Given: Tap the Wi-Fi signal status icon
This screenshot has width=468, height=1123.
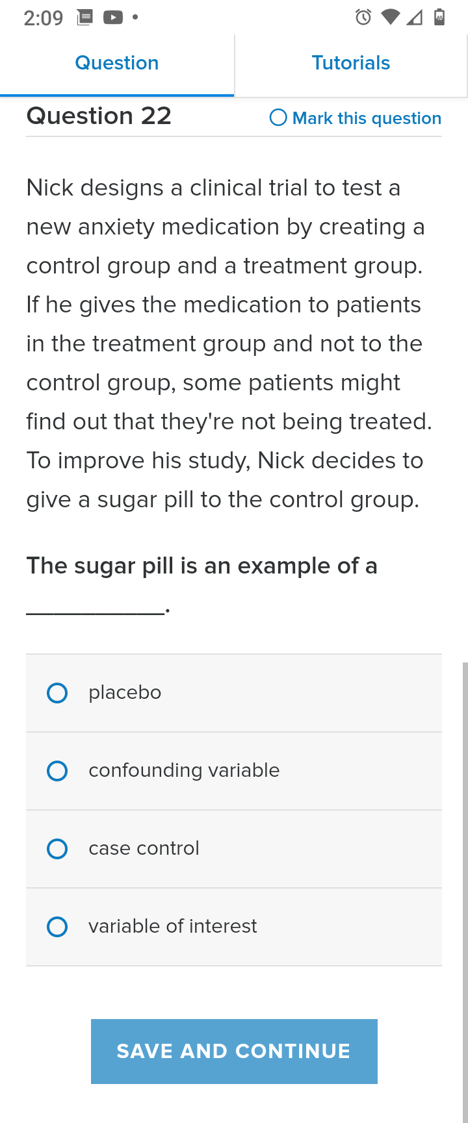Looking at the screenshot, I should click(390, 18).
